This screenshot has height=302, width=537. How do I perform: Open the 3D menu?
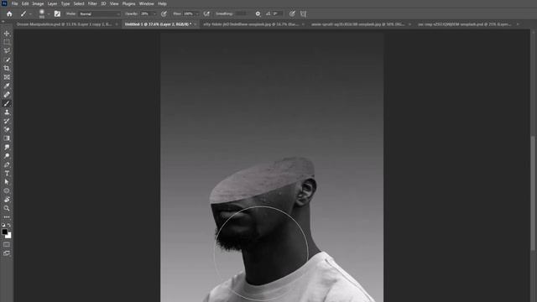tap(103, 3)
